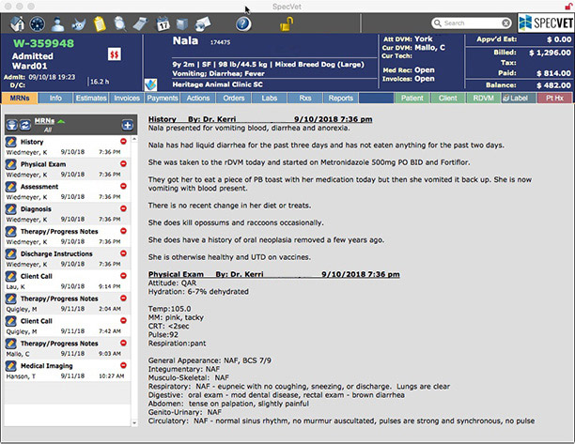Edit the Medical Imaging note pencil icon
Viewport: 575px width, 444px height.
click(11, 365)
